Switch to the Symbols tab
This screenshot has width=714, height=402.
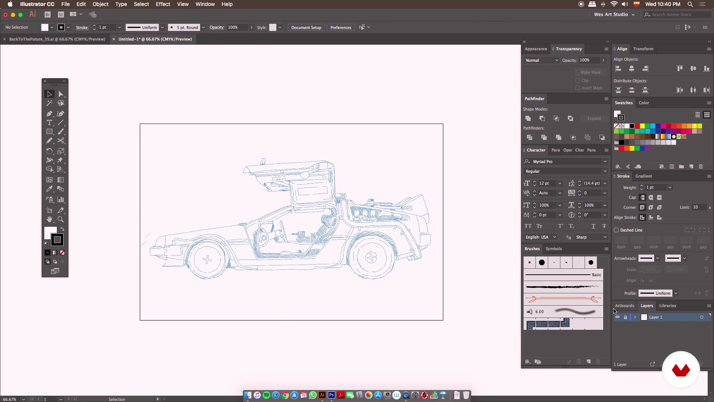(554, 249)
